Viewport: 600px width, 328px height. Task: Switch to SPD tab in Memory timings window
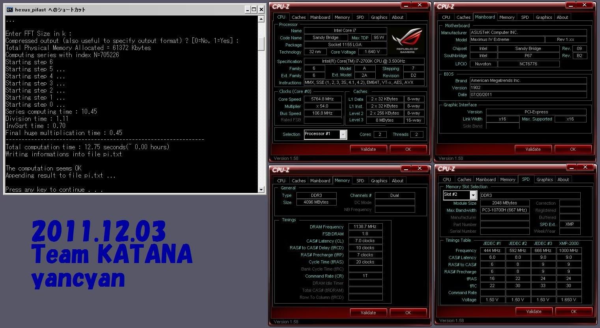click(360, 181)
